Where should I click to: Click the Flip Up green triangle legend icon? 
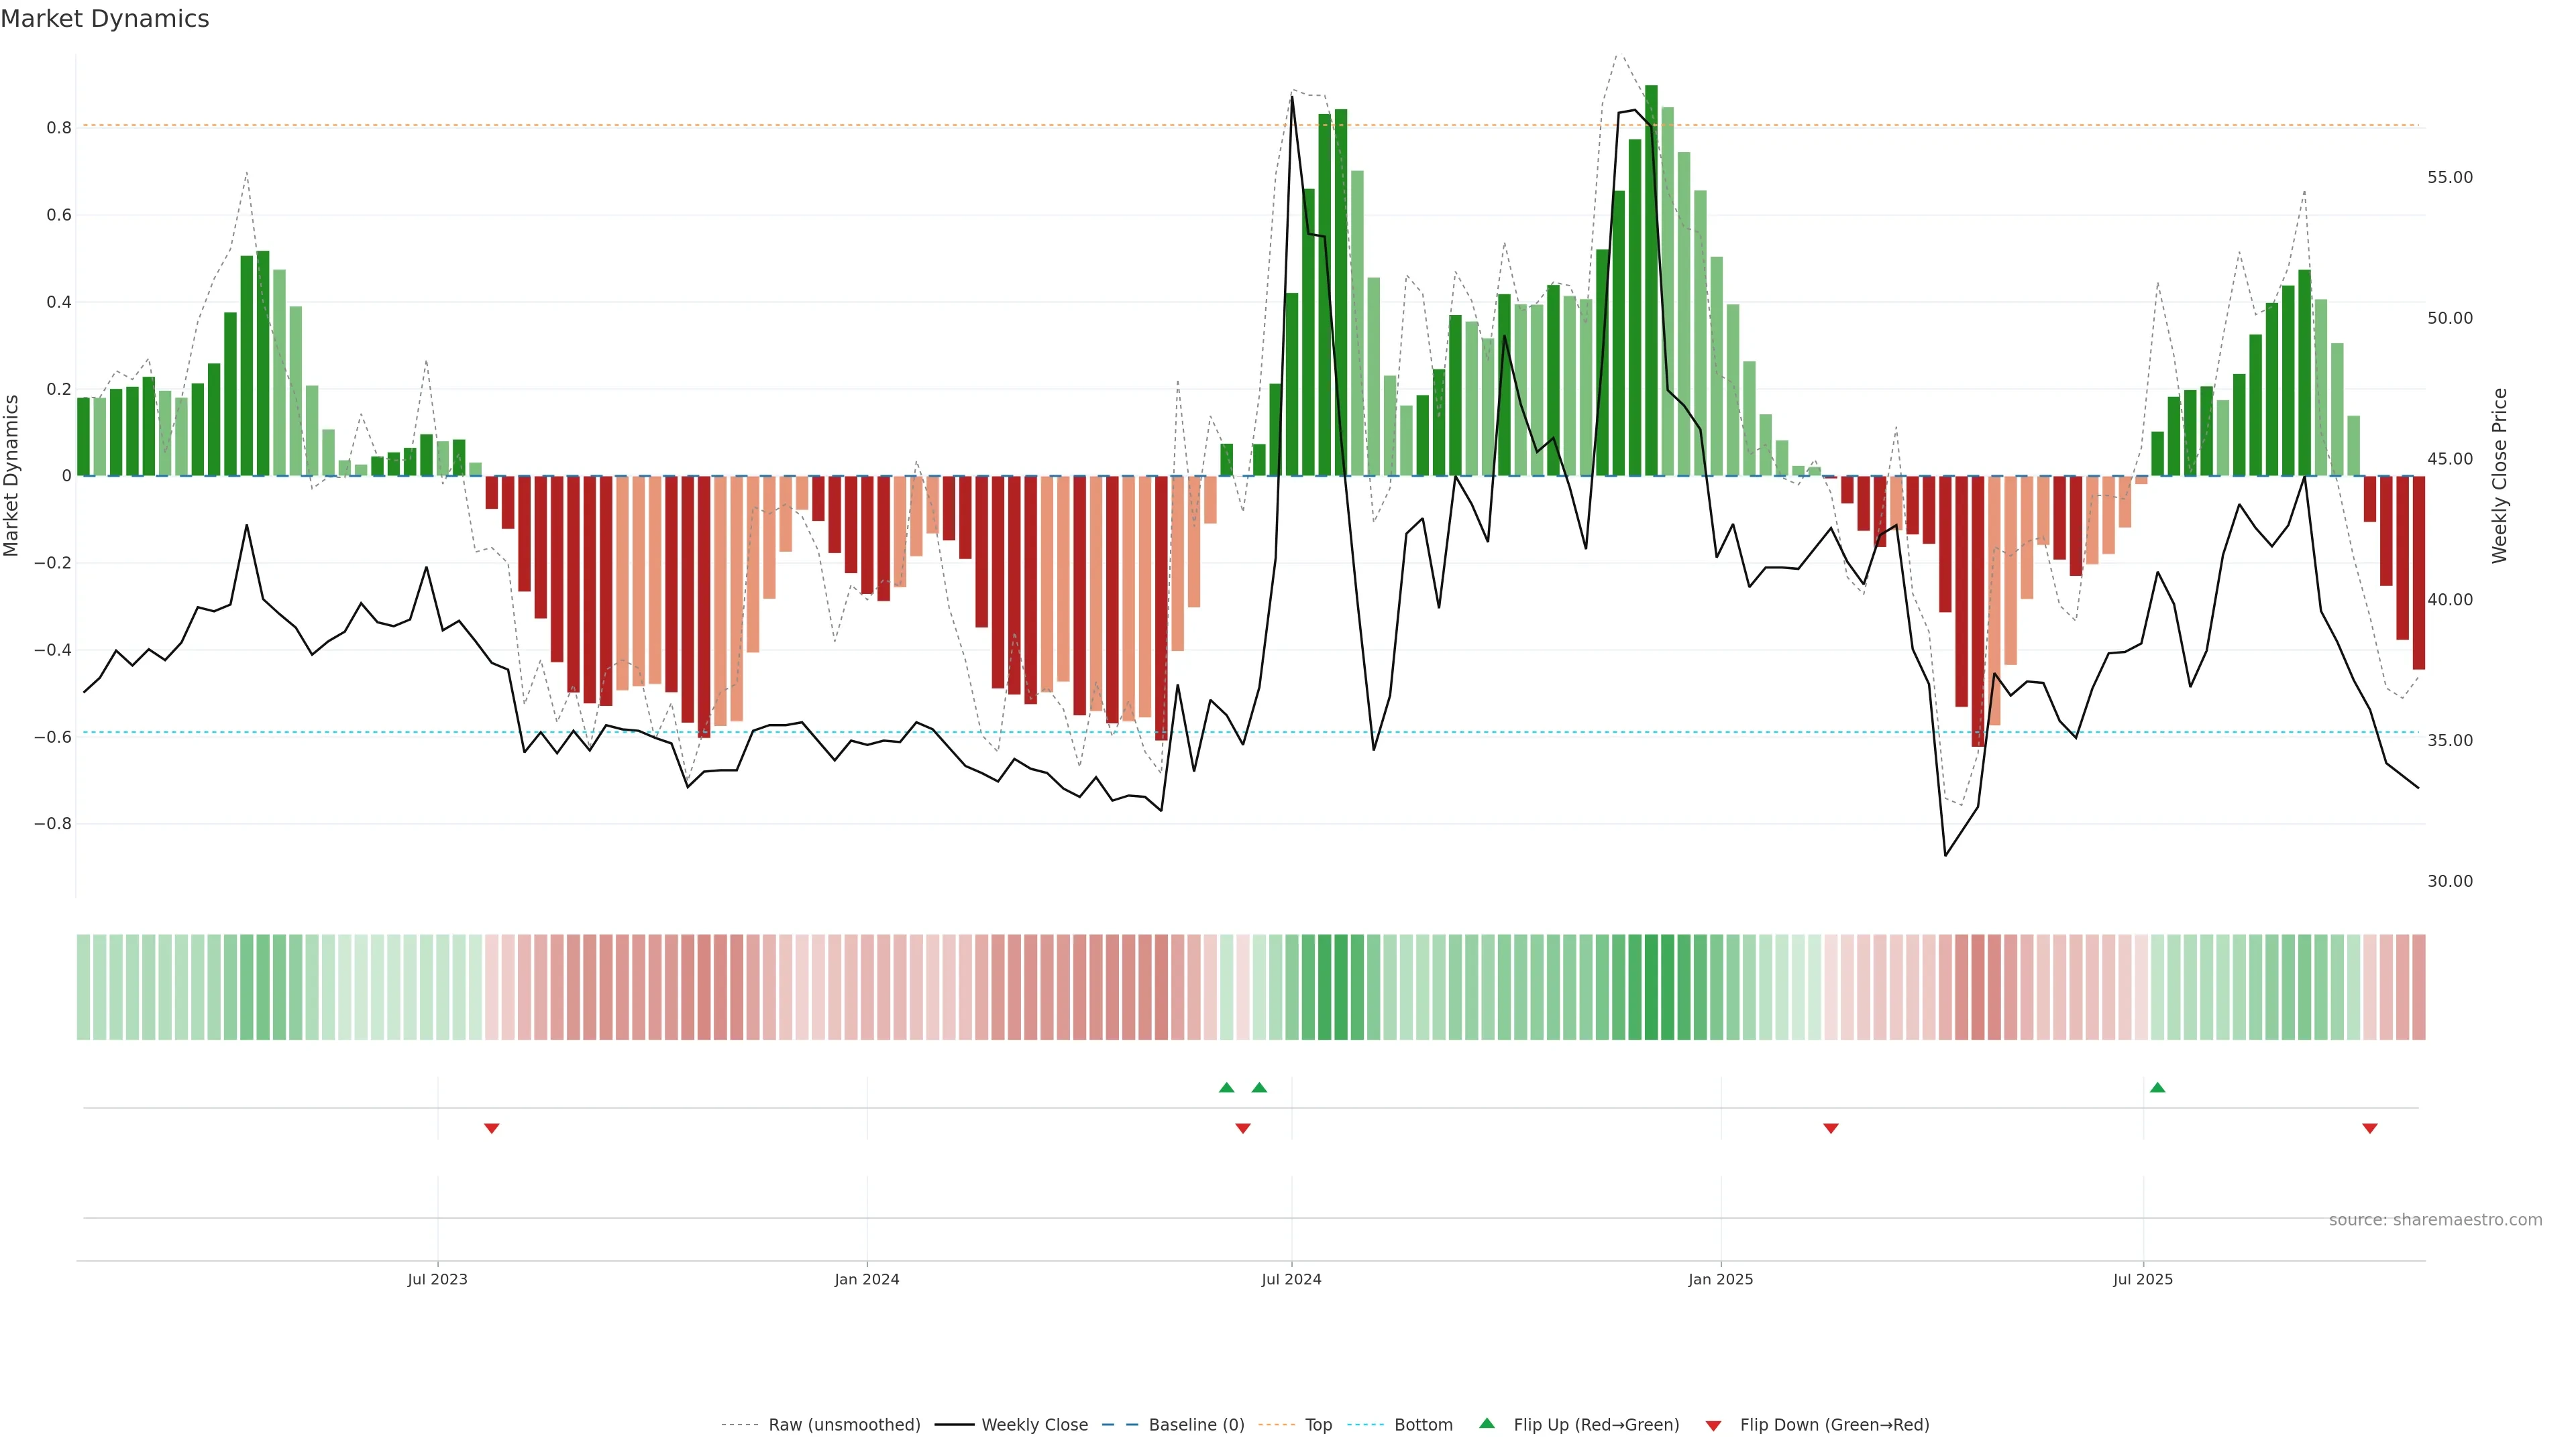pyautogui.click(x=1486, y=1423)
